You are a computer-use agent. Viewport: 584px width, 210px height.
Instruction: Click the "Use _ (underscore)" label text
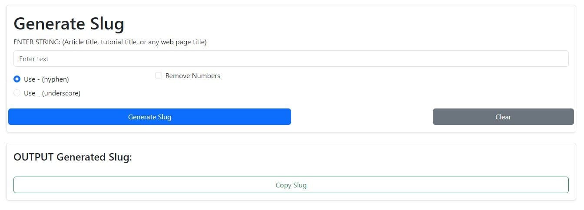(x=52, y=93)
